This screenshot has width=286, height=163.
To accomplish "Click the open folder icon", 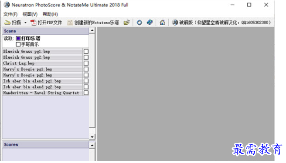I will coord(126,22).
